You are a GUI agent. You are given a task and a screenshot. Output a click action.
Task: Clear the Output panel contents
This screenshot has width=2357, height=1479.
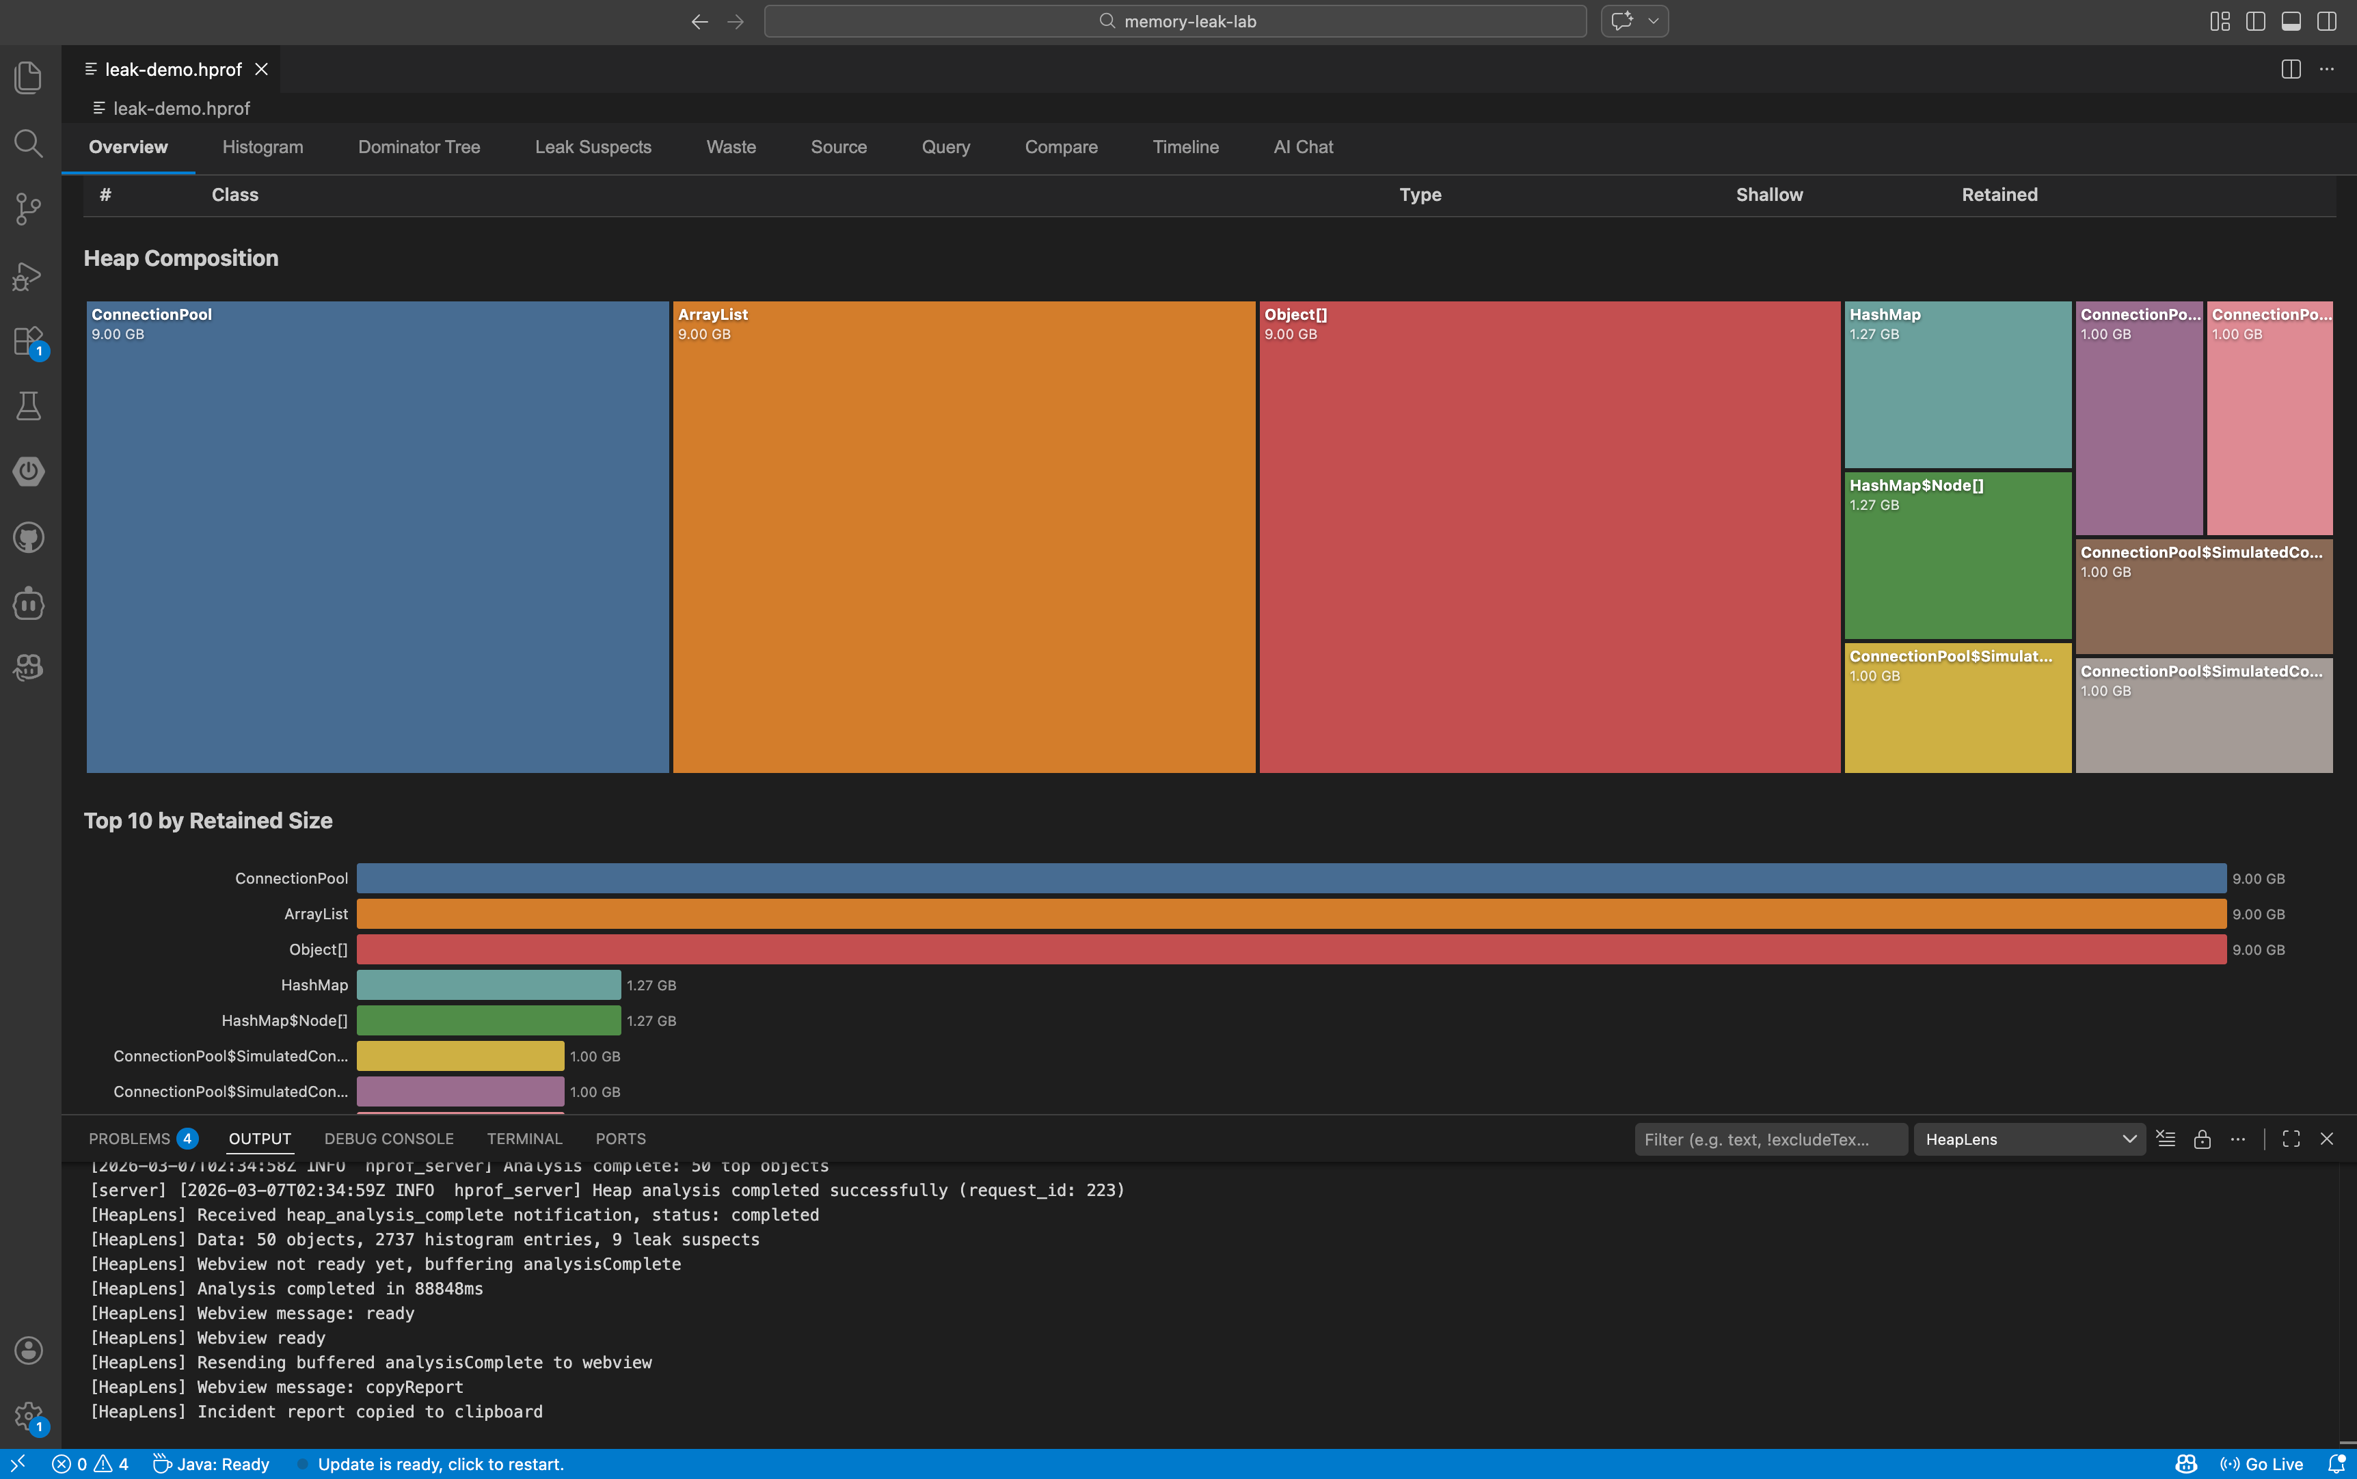(x=2167, y=1139)
